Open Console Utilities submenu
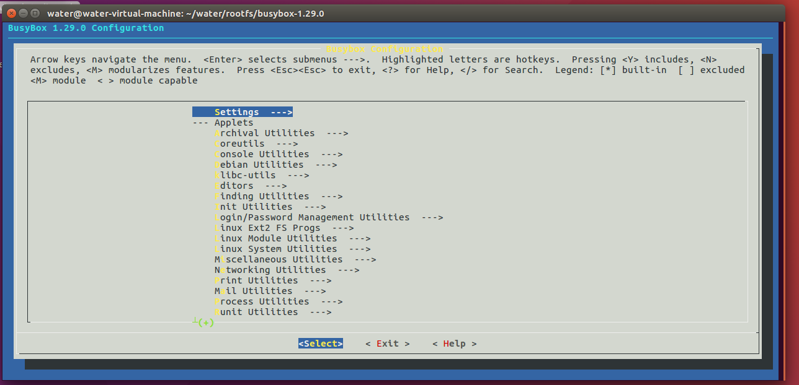The width and height of the screenshot is (799, 385). [279, 154]
